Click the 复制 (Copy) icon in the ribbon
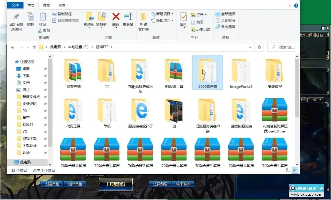The height and width of the screenshot is (200, 331). point(30,17)
